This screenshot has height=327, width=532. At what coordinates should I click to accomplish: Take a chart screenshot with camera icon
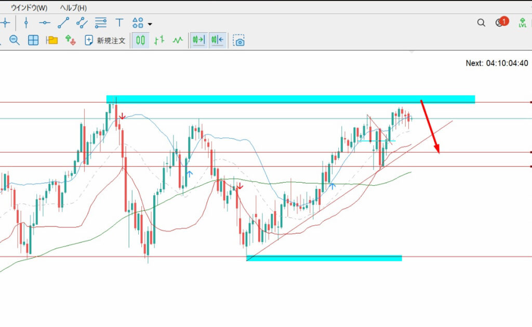[x=239, y=40]
